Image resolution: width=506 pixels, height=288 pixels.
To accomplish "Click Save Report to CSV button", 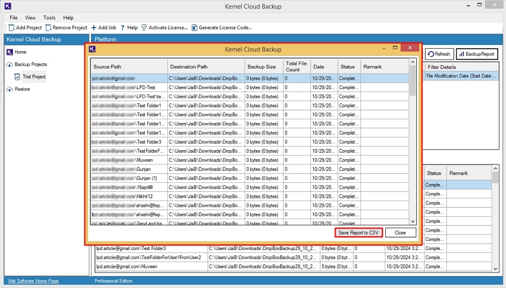I will (x=358, y=232).
